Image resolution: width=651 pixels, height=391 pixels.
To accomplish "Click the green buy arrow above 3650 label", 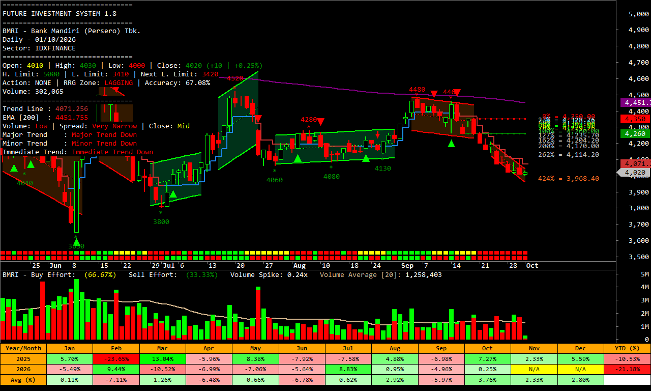I will [x=76, y=242].
